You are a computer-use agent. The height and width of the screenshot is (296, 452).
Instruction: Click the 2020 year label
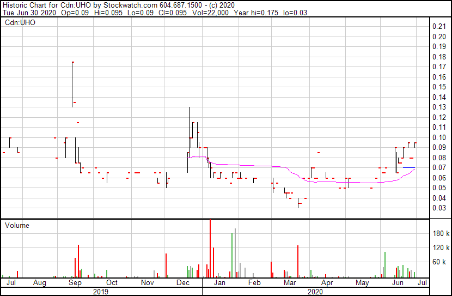[315, 292]
